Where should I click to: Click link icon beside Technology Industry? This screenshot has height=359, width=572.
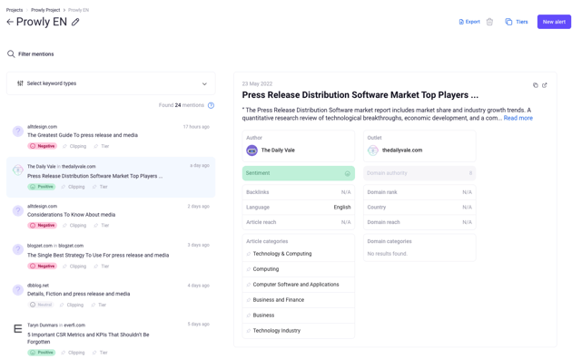pos(249,331)
